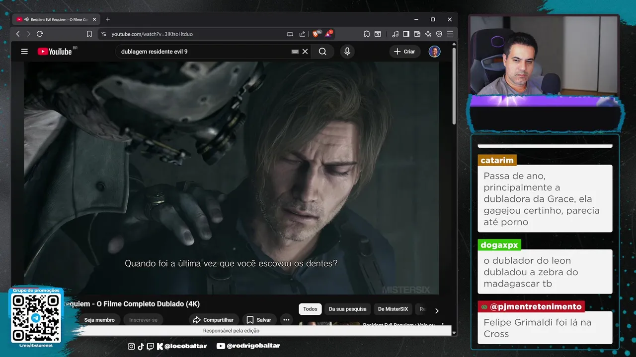Click Compartilhar to share the video
Screen dimensions: 636x357
(213, 320)
